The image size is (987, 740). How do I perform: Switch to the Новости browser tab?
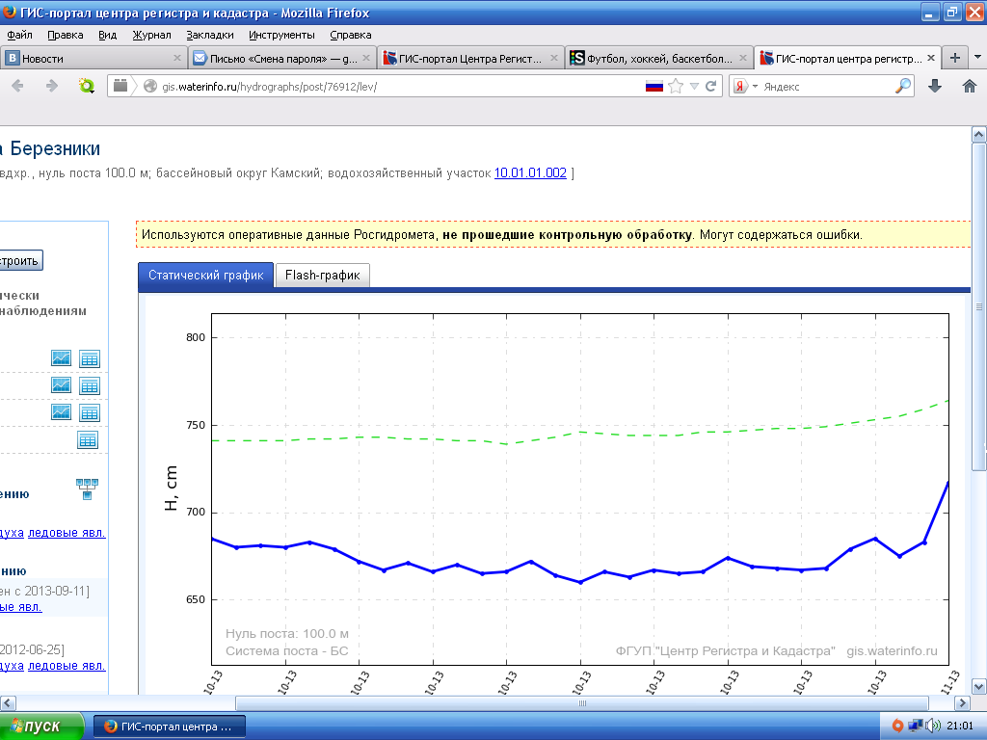tap(92, 58)
